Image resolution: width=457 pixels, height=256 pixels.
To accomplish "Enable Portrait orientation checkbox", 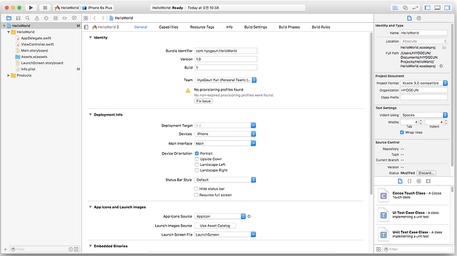I will tap(197, 153).
